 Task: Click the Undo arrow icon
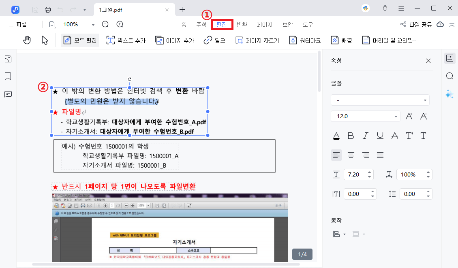pyautogui.click(x=60, y=10)
